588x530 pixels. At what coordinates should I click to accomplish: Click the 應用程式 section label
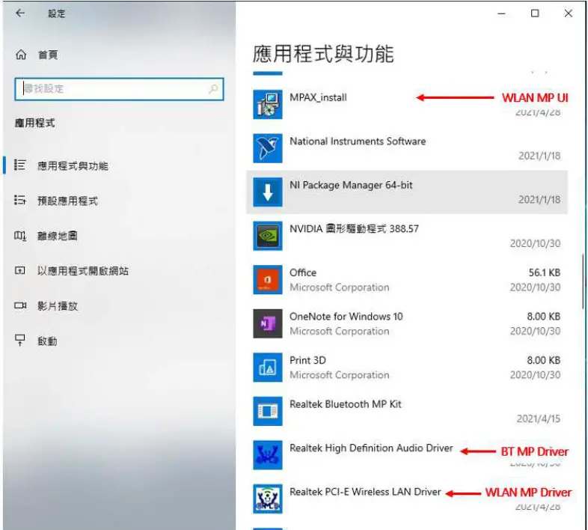pyautogui.click(x=34, y=123)
